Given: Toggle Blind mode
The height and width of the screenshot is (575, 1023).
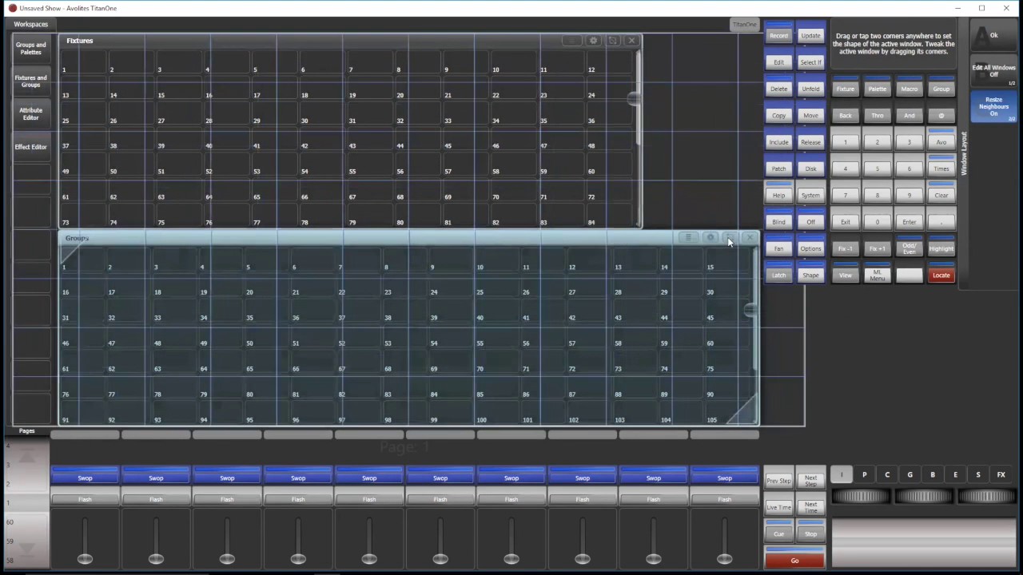Looking at the screenshot, I should click(x=778, y=221).
